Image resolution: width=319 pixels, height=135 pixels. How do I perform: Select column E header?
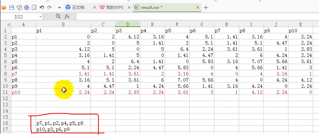(x=153, y=24)
